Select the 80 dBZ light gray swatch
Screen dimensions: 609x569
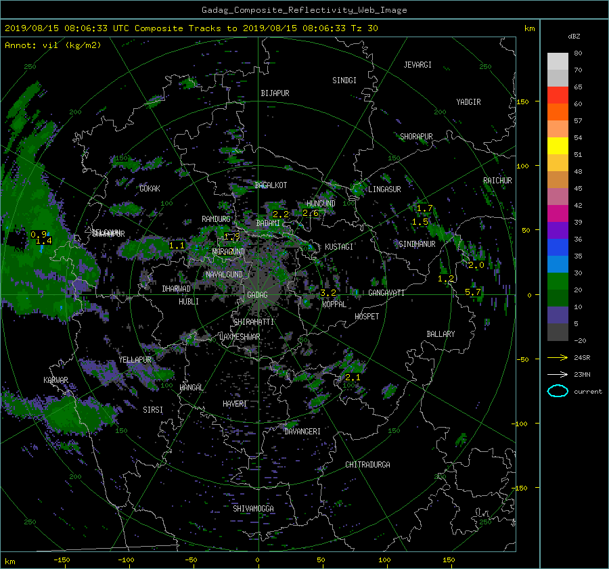(558, 61)
